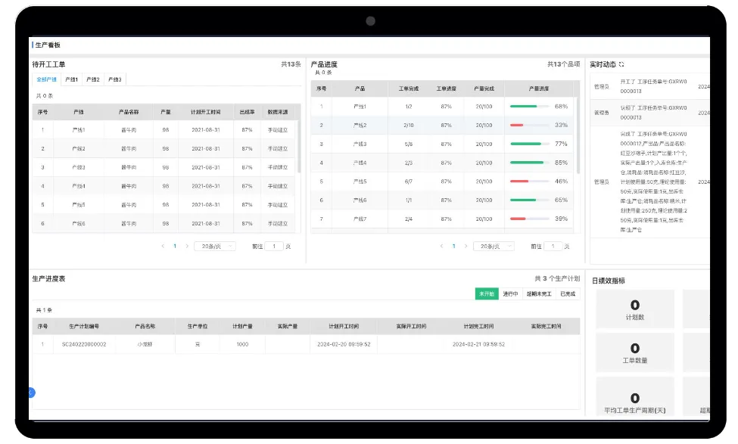Click the 出成率 column header
The image size is (738, 444).
pyautogui.click(x=247, y=112)
